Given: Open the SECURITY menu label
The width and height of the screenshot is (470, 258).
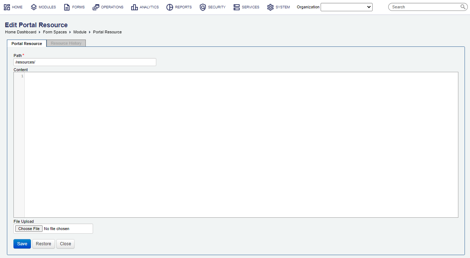Looking at the screenshot, I should 217,7.
